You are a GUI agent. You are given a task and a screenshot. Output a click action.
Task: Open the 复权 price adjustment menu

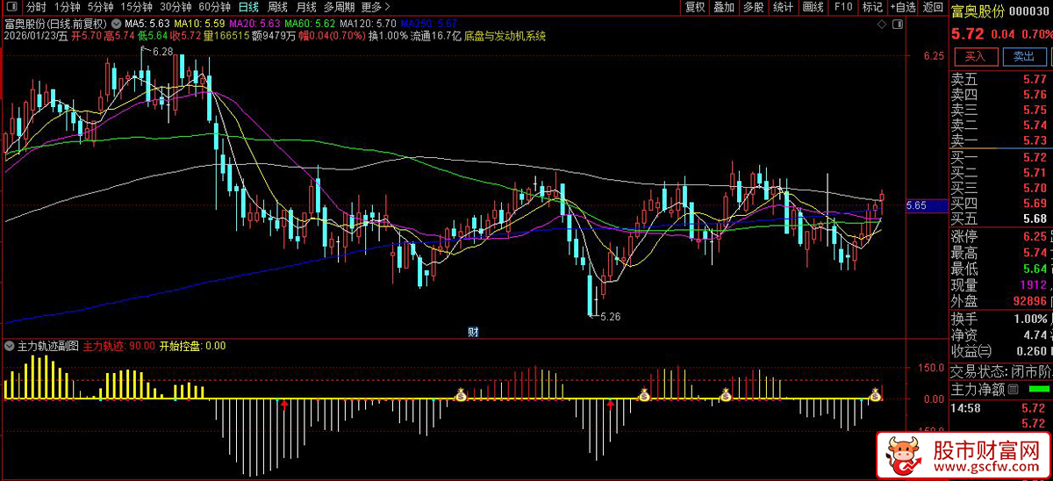click(x=695, y=7)
